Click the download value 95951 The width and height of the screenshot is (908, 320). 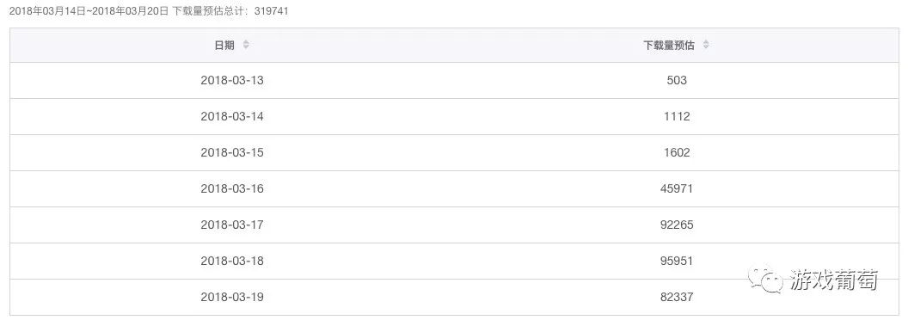click(x=677, y=261)
